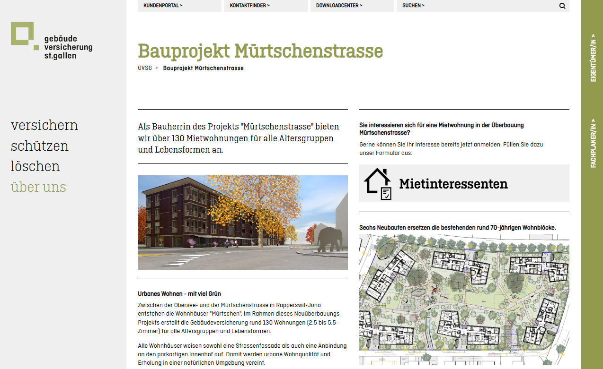Click the Bauprojekt Mürtschenstrasse page heading
The image size is (603, 369).
click(x=260, y=51)
